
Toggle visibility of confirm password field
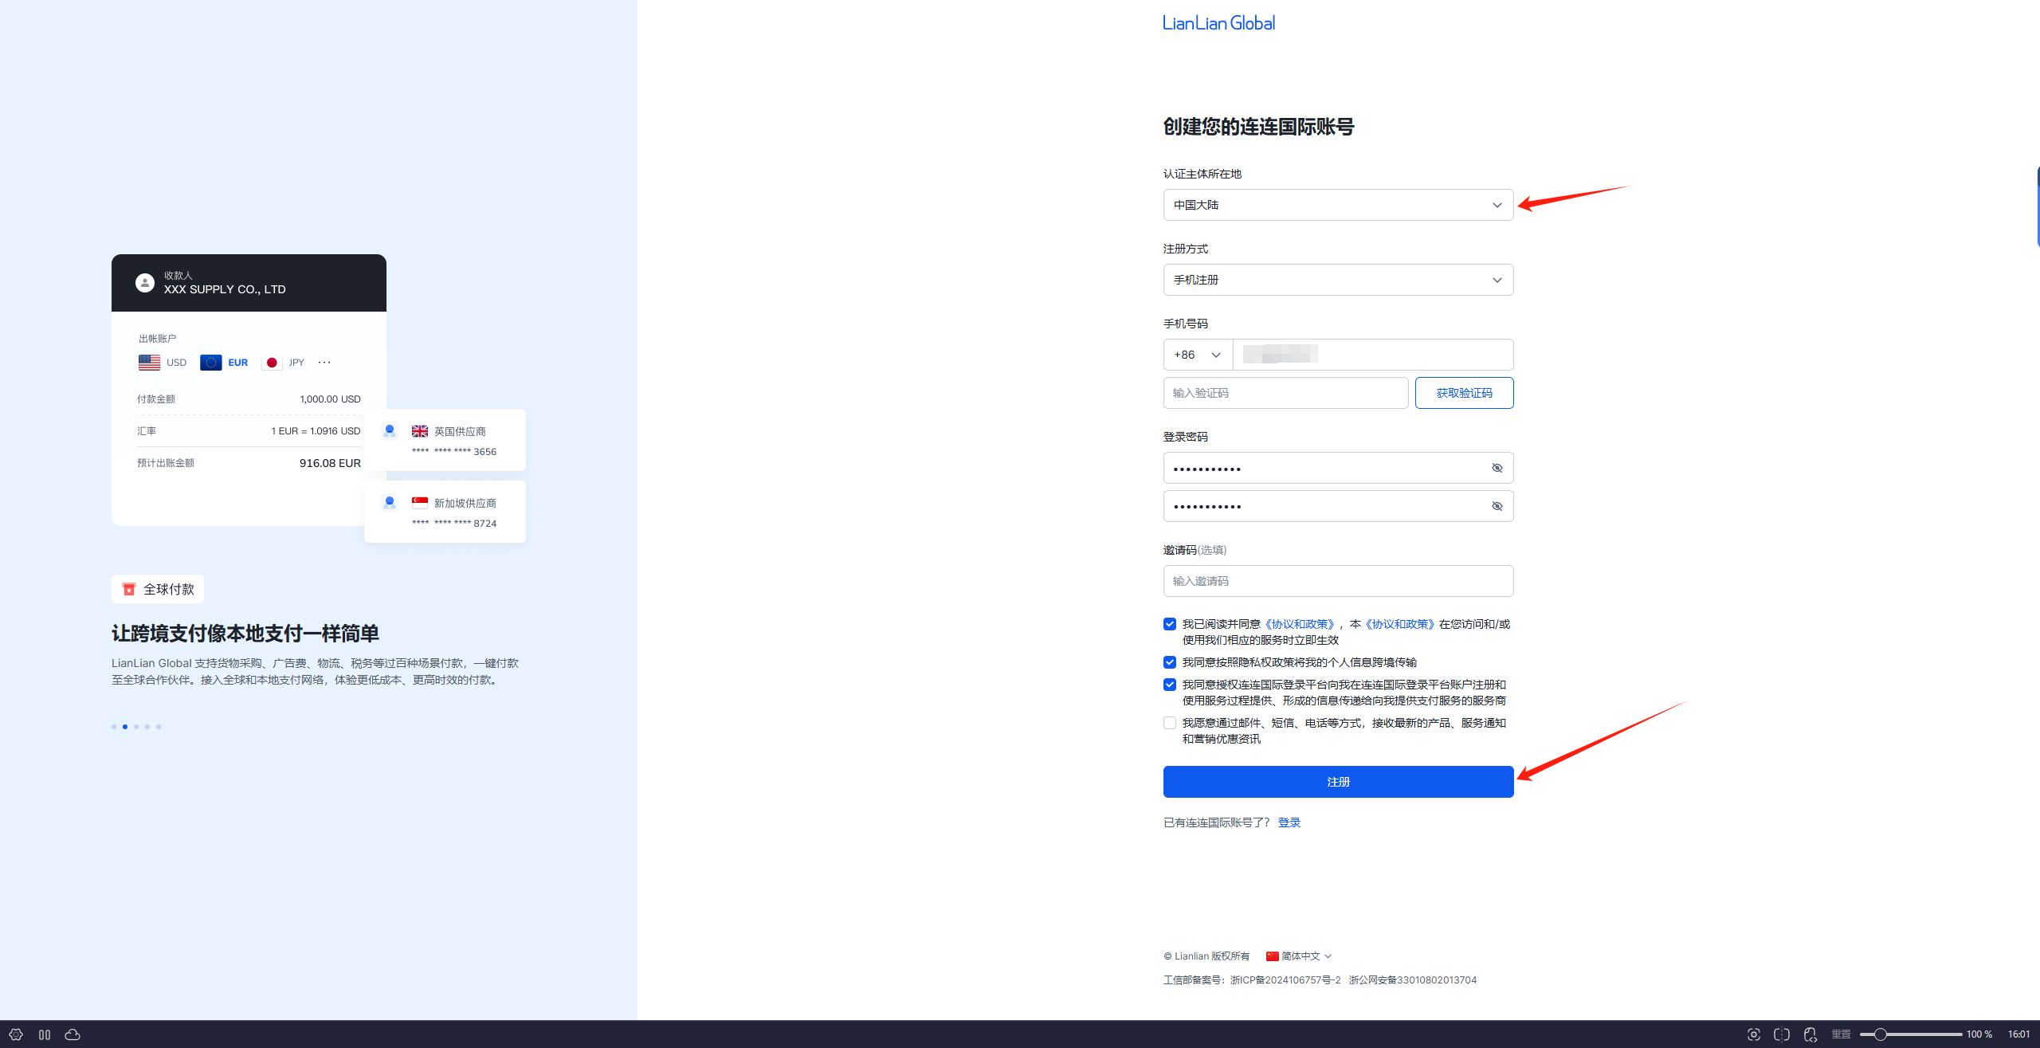[x=1497, y=506]
